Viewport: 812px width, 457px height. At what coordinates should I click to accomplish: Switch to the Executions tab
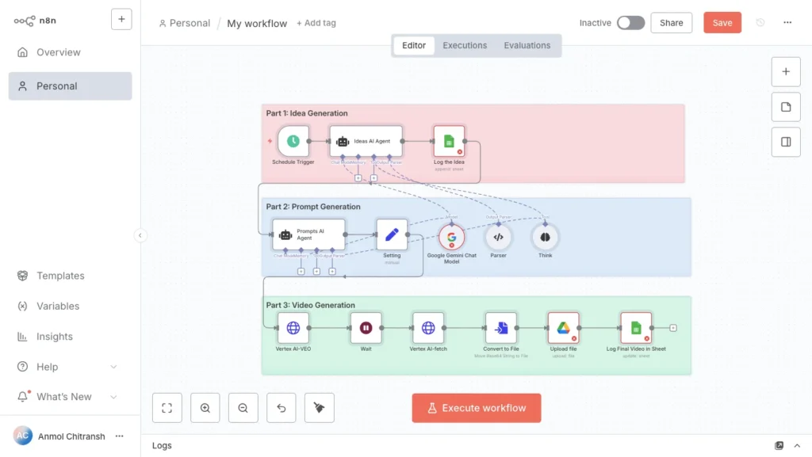coord(465,45)
